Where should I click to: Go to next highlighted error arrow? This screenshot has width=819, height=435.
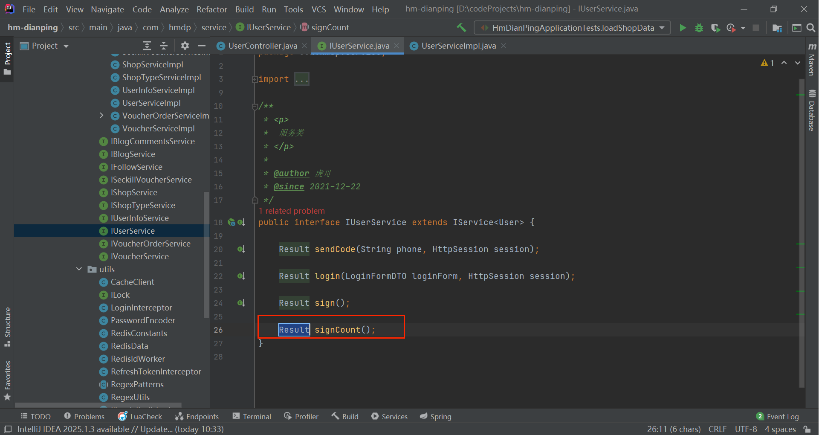click(798, 63)
